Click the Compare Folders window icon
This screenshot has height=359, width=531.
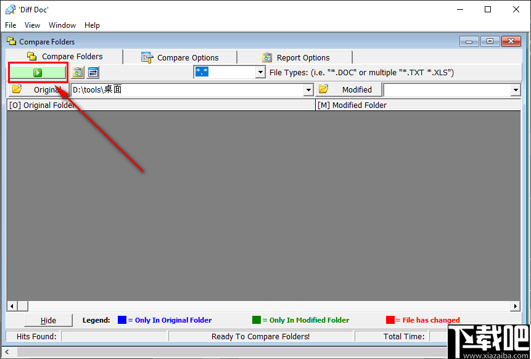[12, 41]
